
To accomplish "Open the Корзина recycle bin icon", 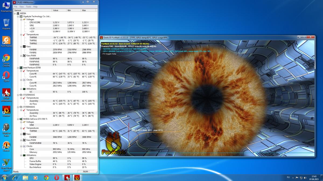I will [x=6, y=24].
